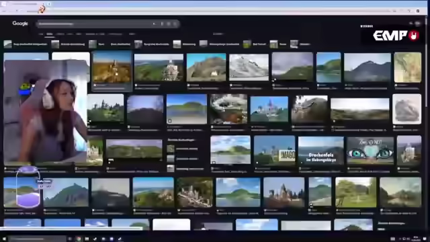430x242 pixels.
Task: Open the grey rock sketch thumbnail
Action: (x=406, y=109)
